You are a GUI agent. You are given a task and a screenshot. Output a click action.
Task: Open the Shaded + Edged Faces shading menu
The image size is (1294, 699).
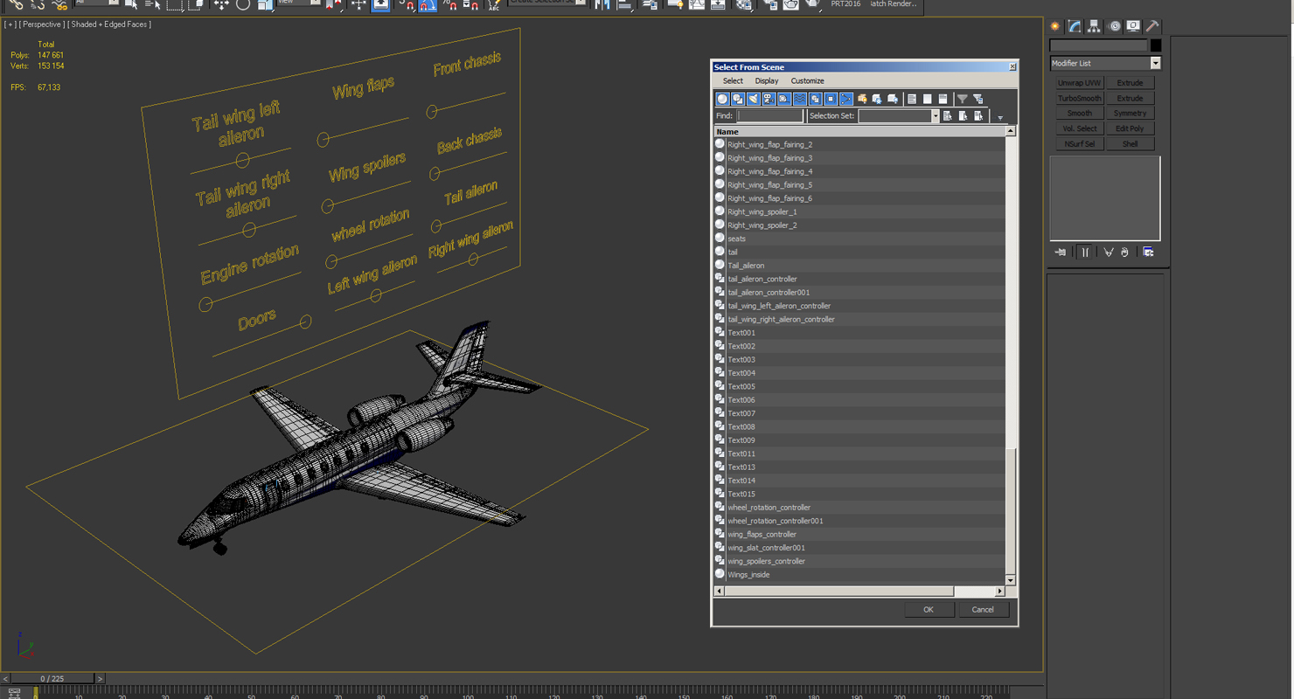(x=110, y=24)
